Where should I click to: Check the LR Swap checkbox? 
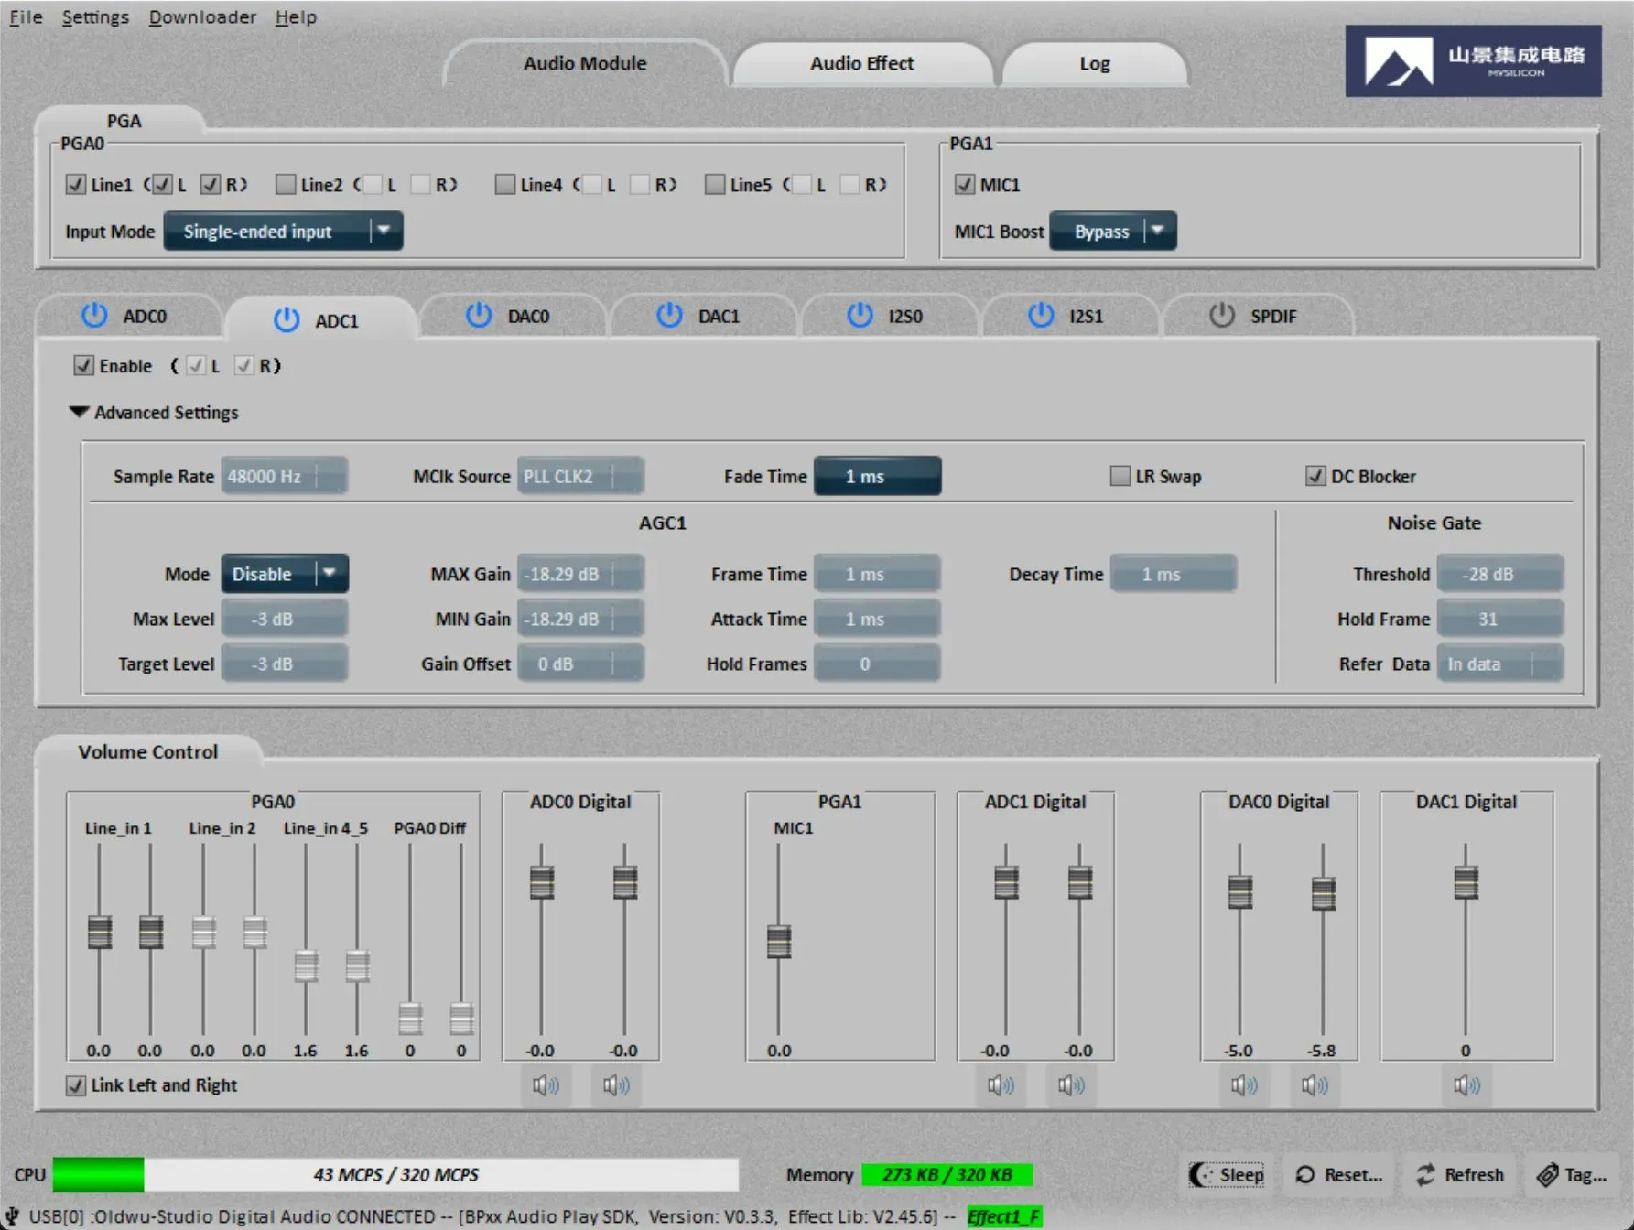(x=1120, y=476)
